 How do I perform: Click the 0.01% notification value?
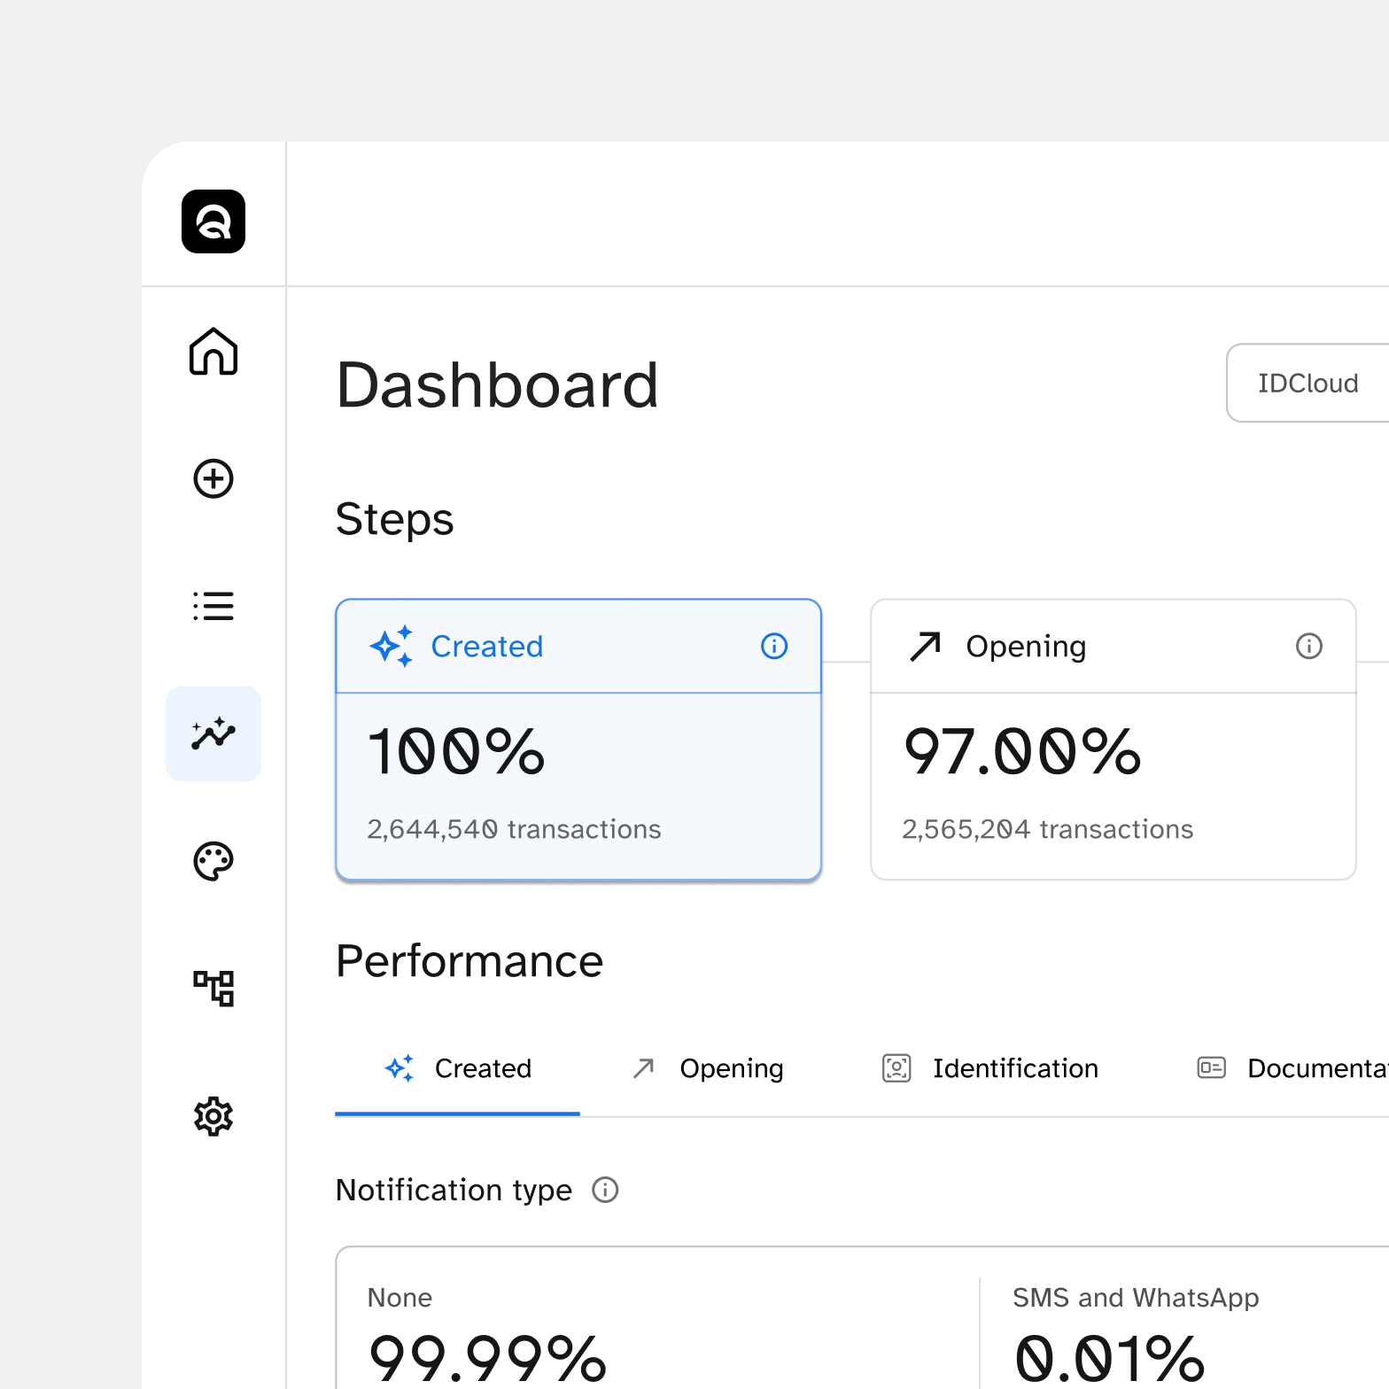point(1109,1359)
